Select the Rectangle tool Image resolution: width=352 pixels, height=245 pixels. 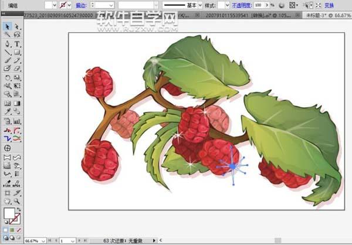point(17,52)
